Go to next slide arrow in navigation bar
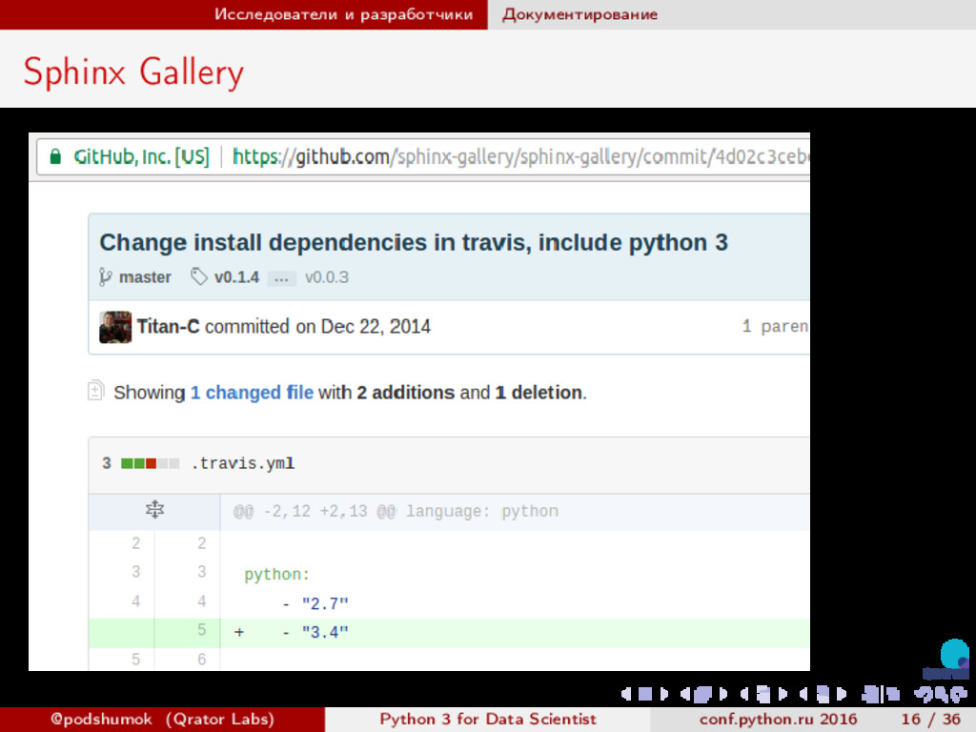976x732 pixels. (x=664, y=694)
